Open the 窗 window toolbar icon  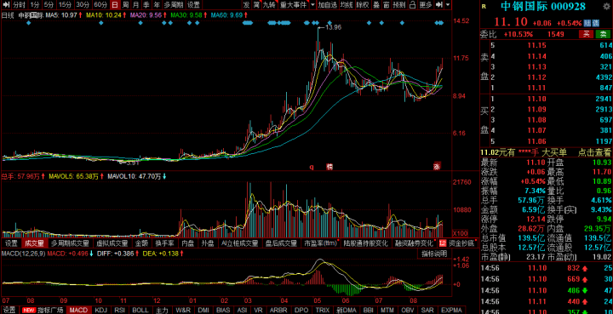pos(386,5)
